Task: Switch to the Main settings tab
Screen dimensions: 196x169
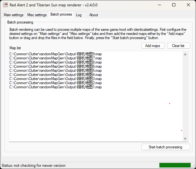Action: click(x=13, y=15)
